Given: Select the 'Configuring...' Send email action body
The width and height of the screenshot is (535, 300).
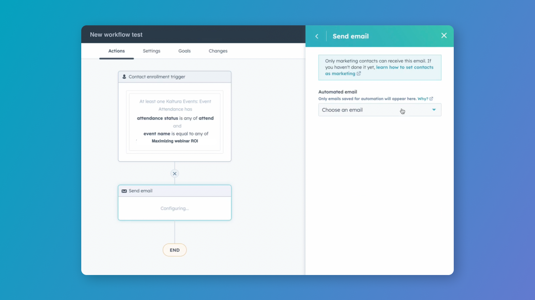Looking at the screenshot, I should tap(175, 208).
